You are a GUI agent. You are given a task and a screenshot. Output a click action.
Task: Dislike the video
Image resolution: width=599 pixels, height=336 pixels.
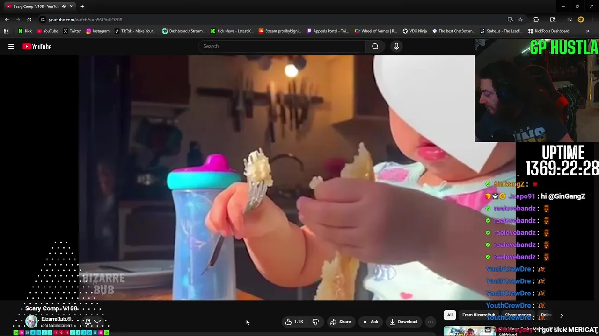tap(315, 322)
